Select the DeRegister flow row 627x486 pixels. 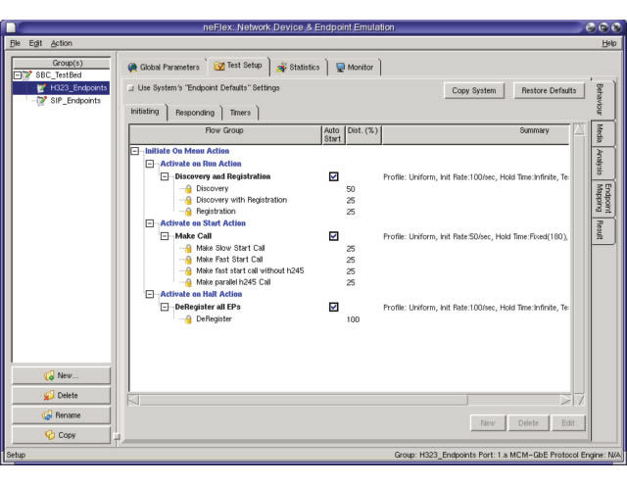(214, 319)
